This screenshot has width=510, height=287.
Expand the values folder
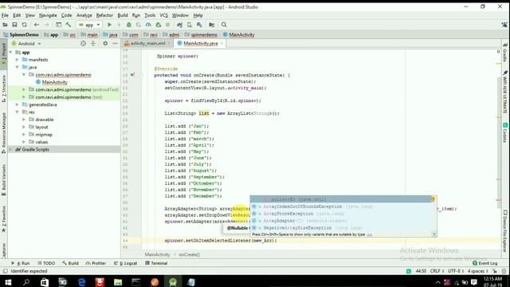coord(24,142)
